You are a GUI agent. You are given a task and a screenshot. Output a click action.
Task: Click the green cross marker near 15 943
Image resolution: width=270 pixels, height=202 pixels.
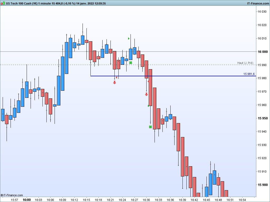[x=150, y=127]
